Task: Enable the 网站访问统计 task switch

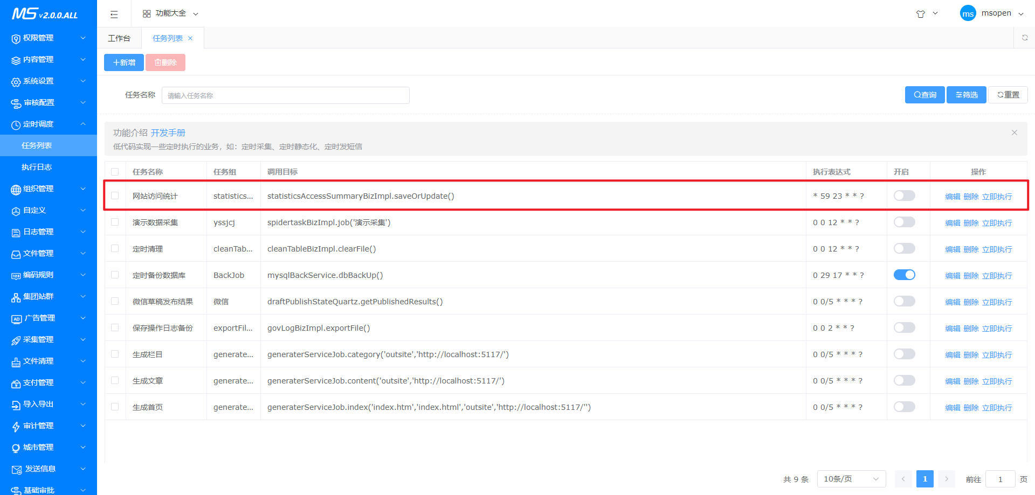Action: (904, 196)
